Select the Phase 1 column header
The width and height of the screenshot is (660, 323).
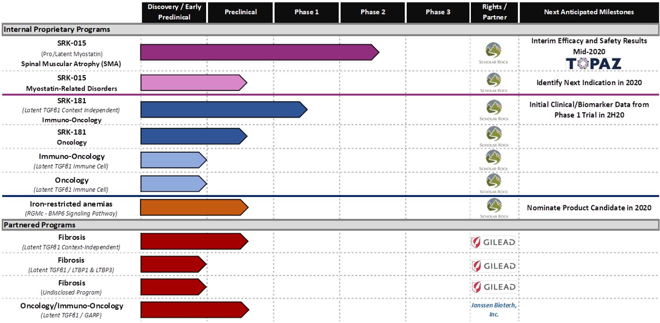306,12
